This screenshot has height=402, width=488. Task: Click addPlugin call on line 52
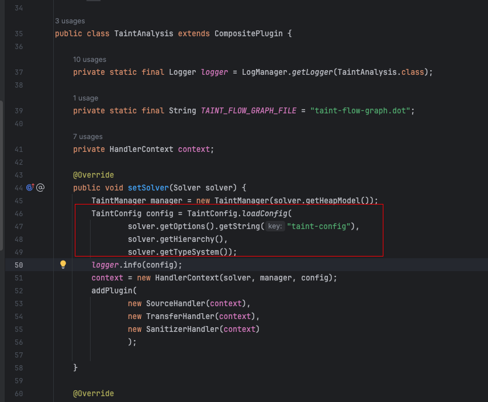[x=112, y=290]
